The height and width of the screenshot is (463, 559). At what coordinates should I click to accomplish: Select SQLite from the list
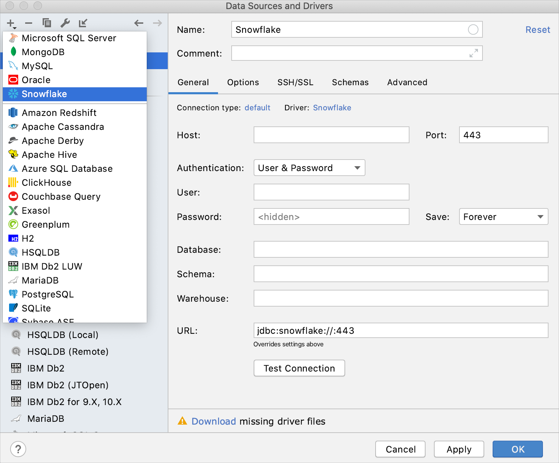coord(75,308)
